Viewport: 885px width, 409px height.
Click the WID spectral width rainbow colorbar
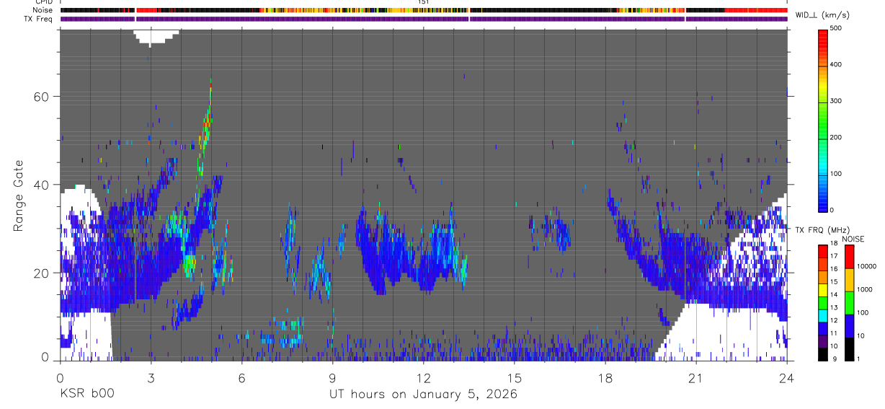823,120
